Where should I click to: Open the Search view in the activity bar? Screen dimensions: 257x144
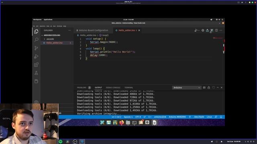(36, 40)
